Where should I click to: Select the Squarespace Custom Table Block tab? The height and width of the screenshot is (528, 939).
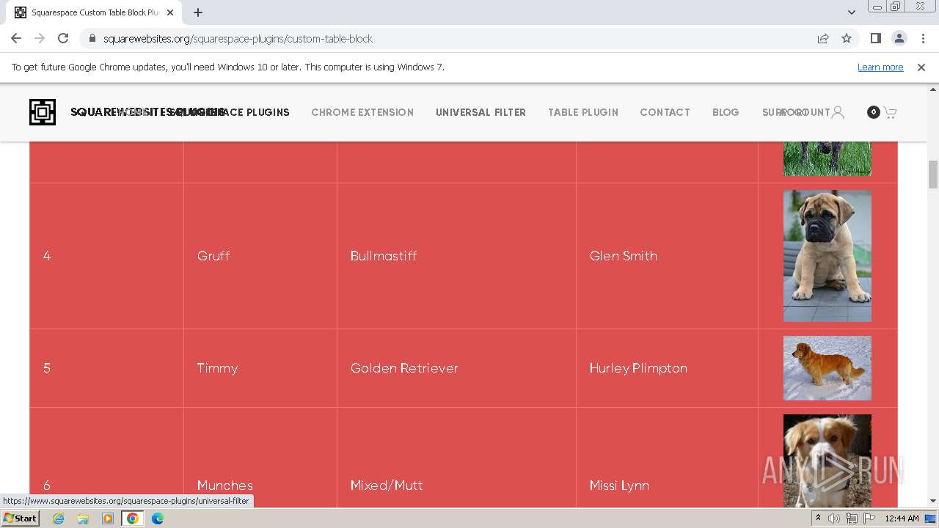tap(92, 12)
